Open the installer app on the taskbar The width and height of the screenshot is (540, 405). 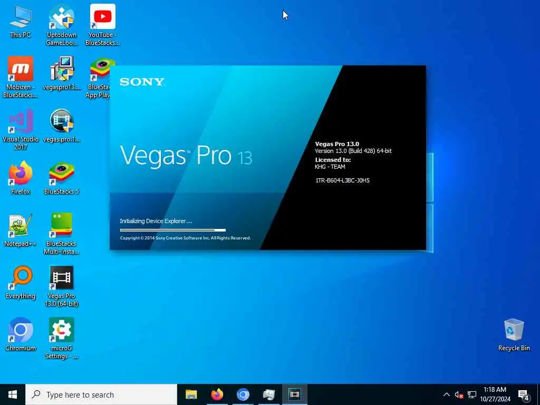268,394
